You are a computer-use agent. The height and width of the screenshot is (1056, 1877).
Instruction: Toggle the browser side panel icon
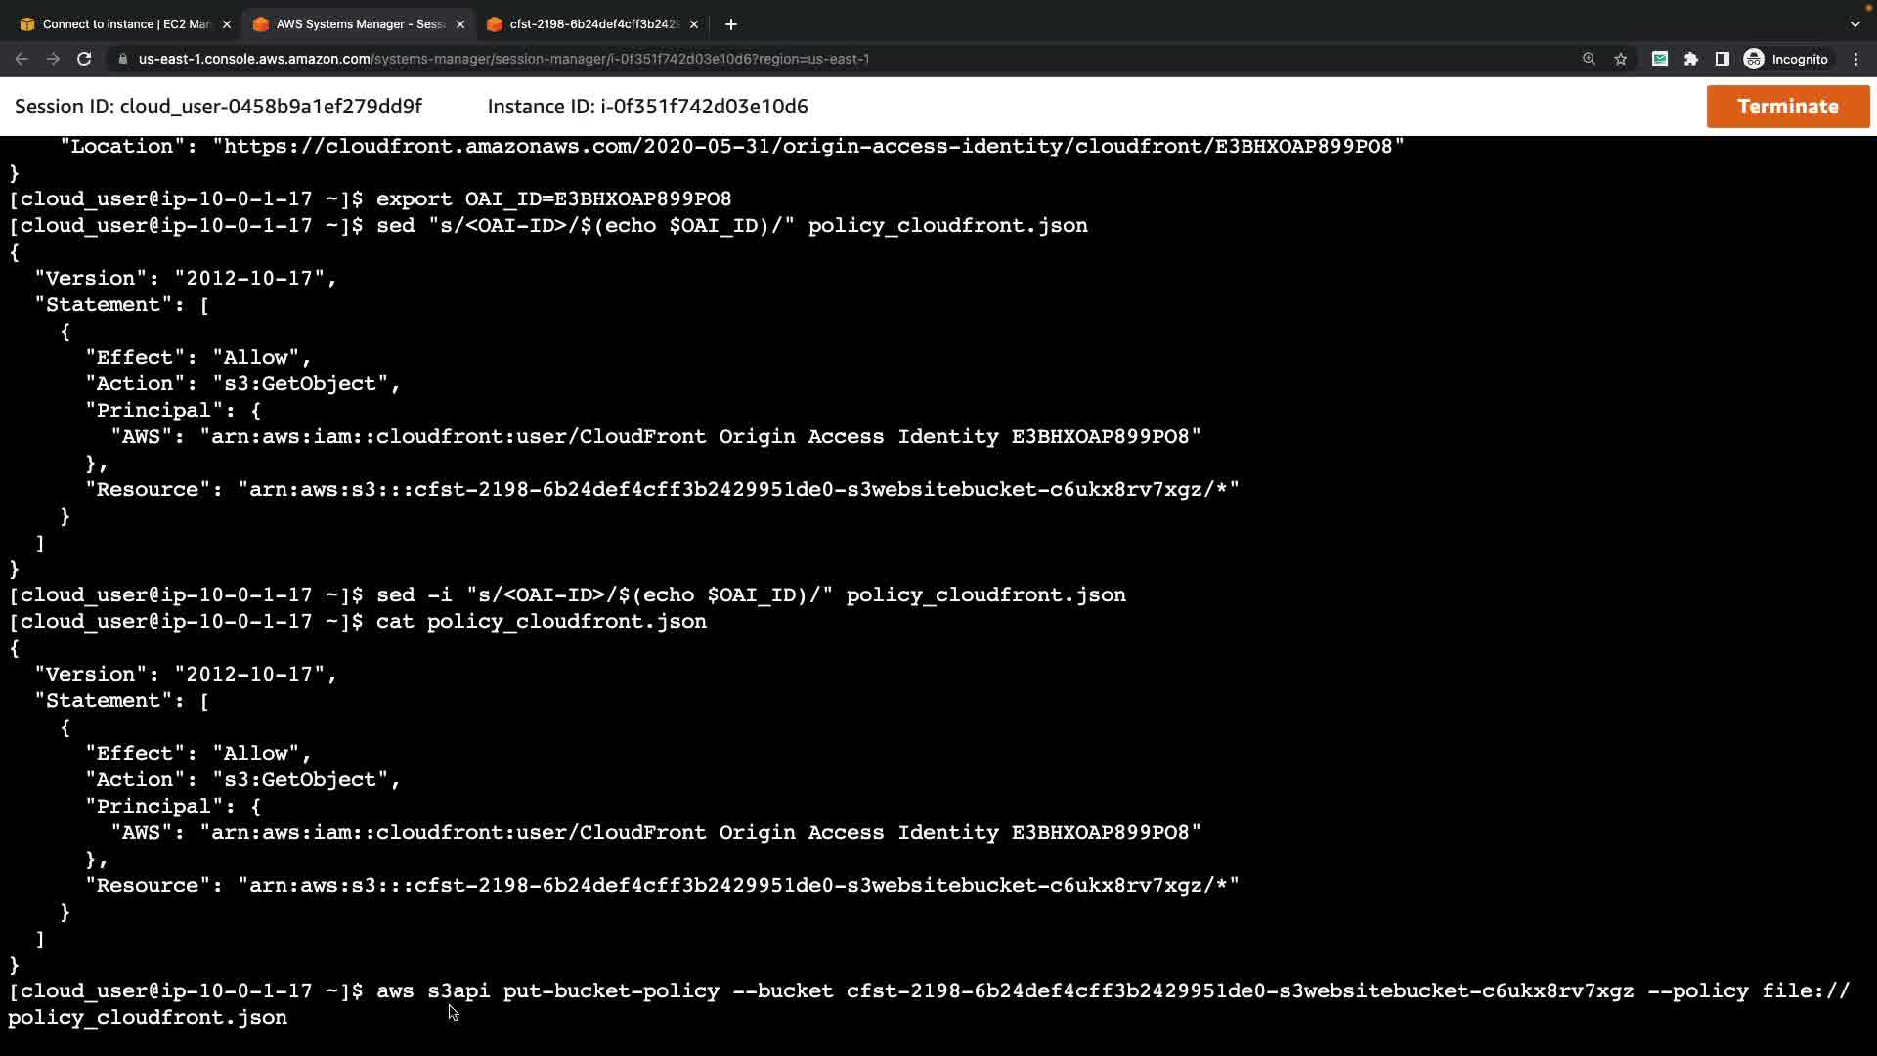pos(1723,59)
